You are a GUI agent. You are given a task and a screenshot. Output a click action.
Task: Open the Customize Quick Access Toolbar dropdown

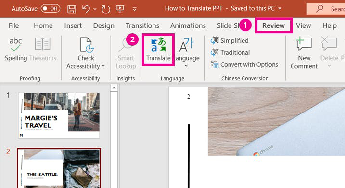[x=134, y=9]
